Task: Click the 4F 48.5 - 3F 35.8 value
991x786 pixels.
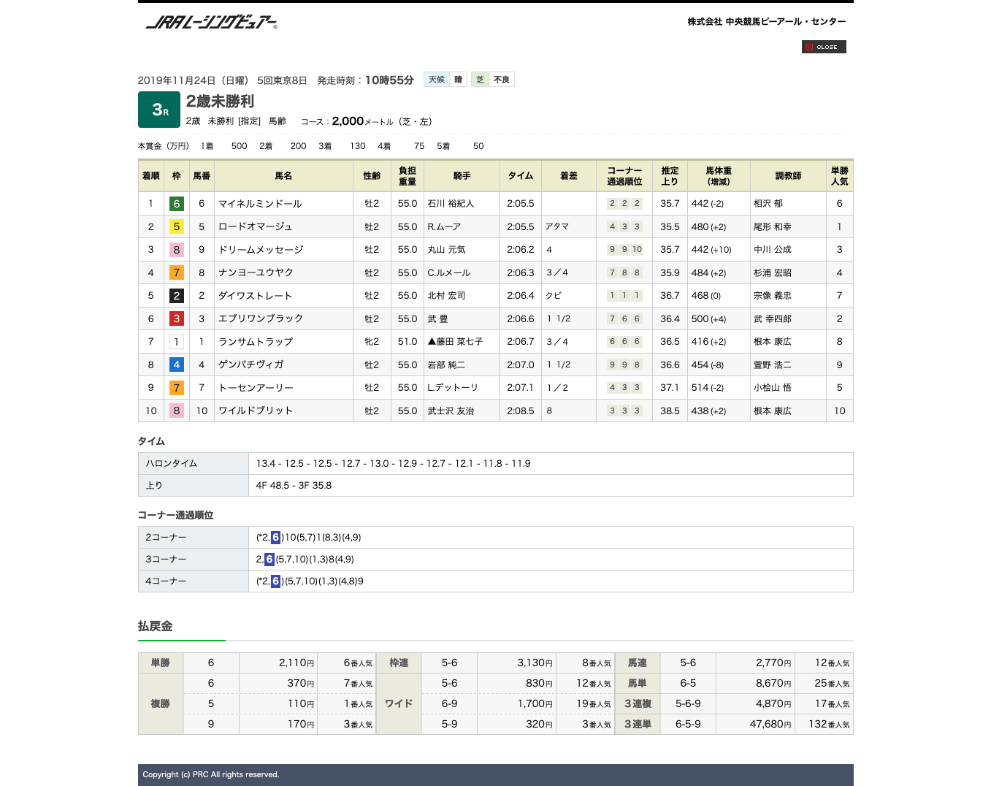Action: point(294,486)
